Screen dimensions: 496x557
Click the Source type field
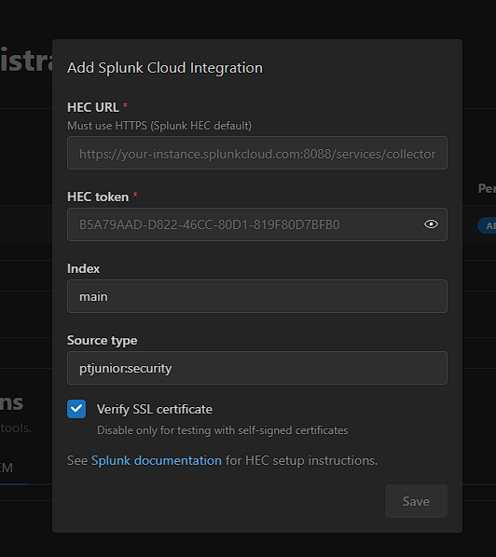257,368
